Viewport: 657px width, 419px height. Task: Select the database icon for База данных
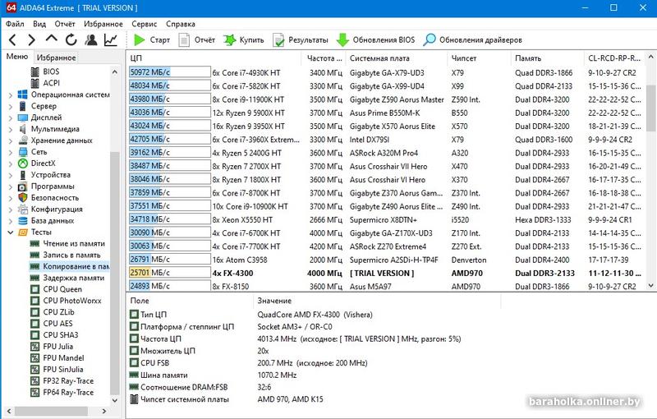pos(23,221)
